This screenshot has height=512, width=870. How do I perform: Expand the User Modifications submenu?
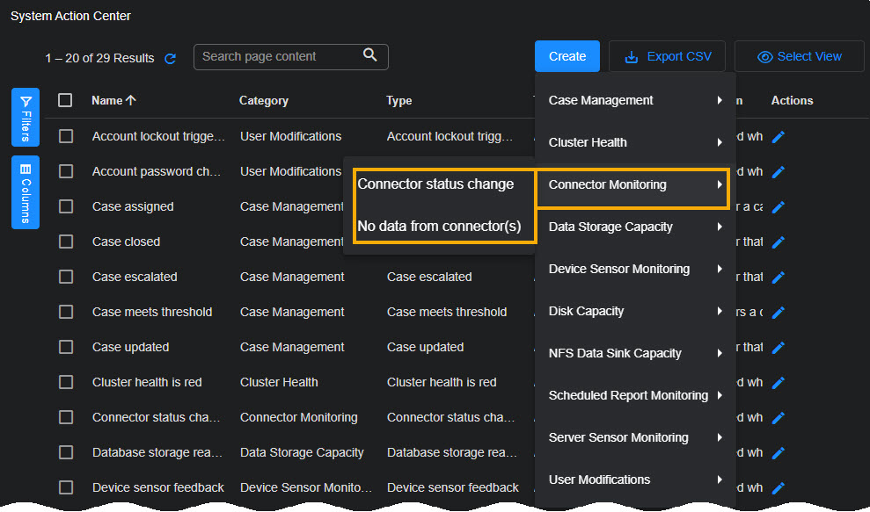[x=634, y=480]
